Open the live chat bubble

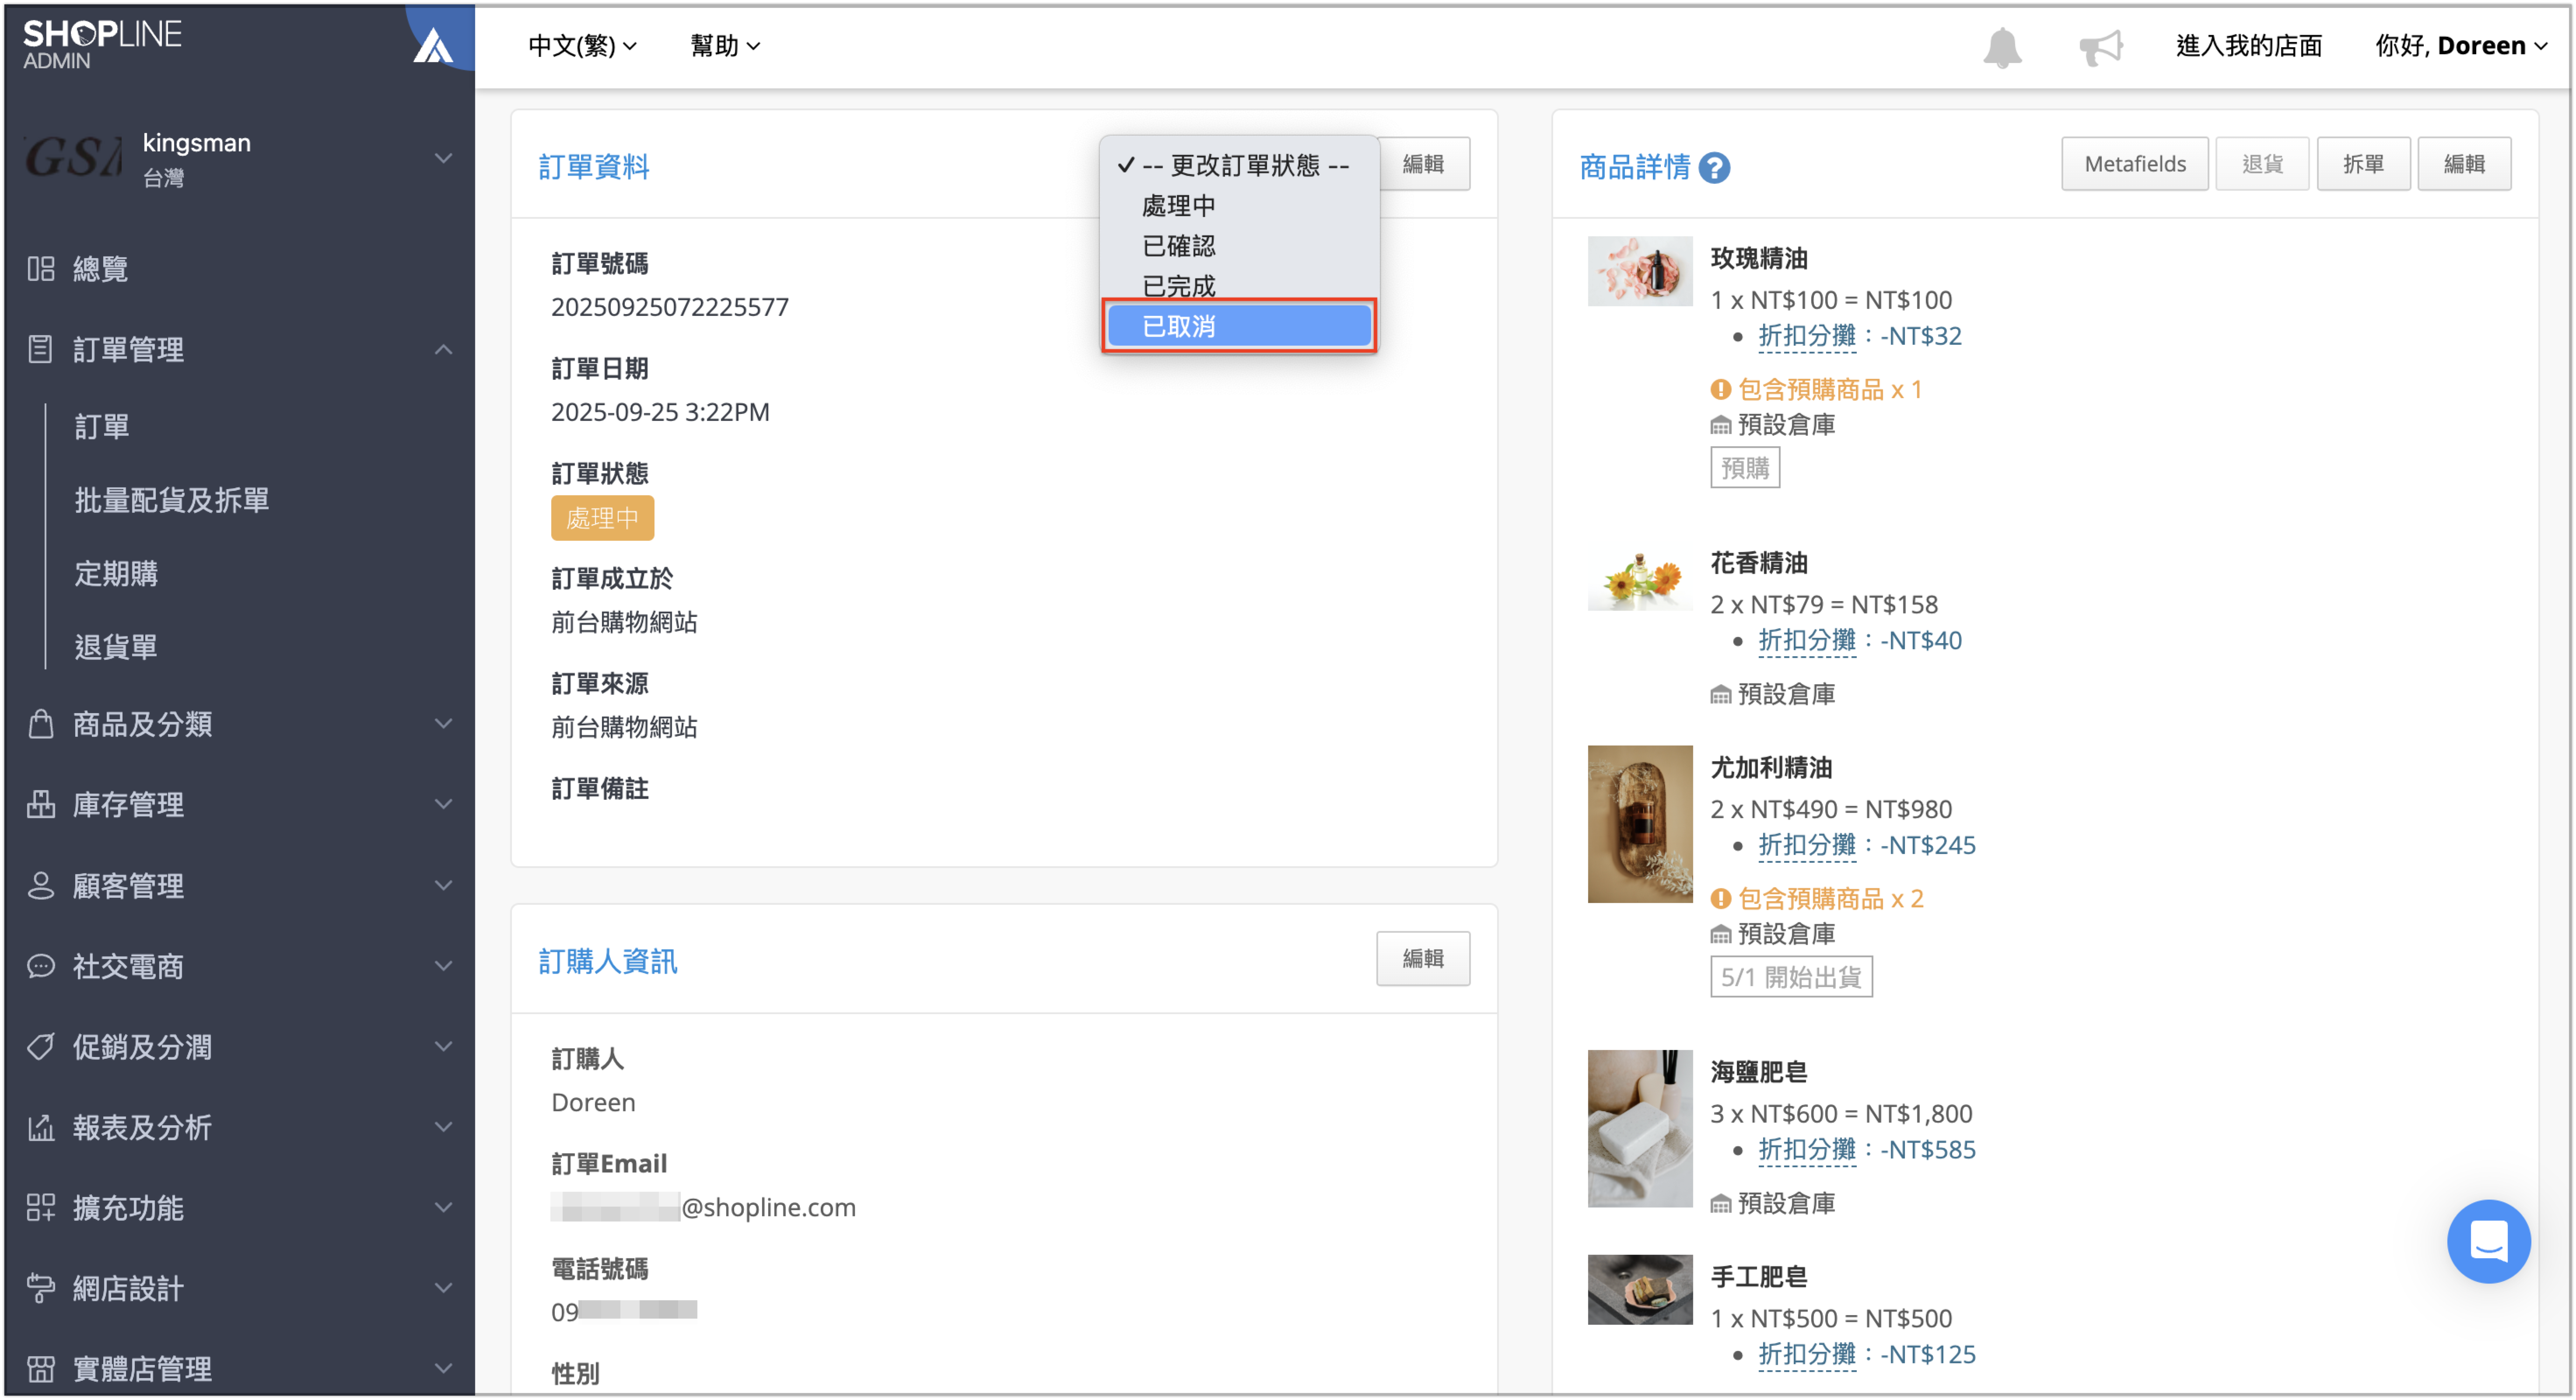coord(2488,1241)
